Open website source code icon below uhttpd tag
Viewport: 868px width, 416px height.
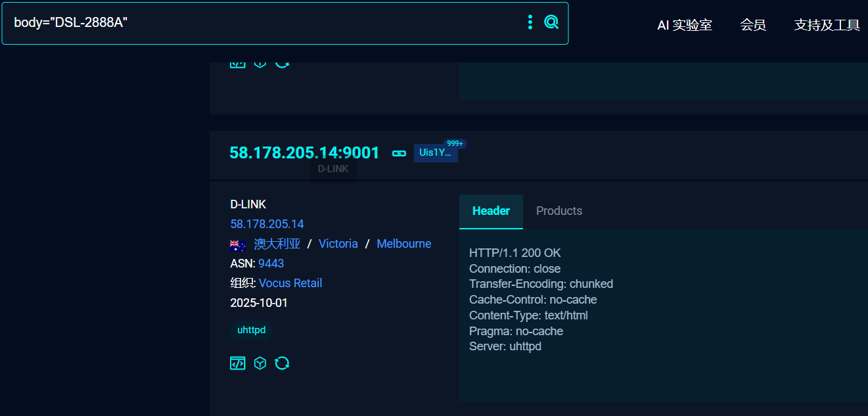pyautogui.click(x=237, y=363)
